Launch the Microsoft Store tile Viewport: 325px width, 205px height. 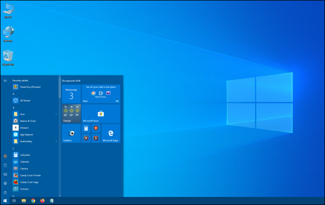[x=100, y=114]
